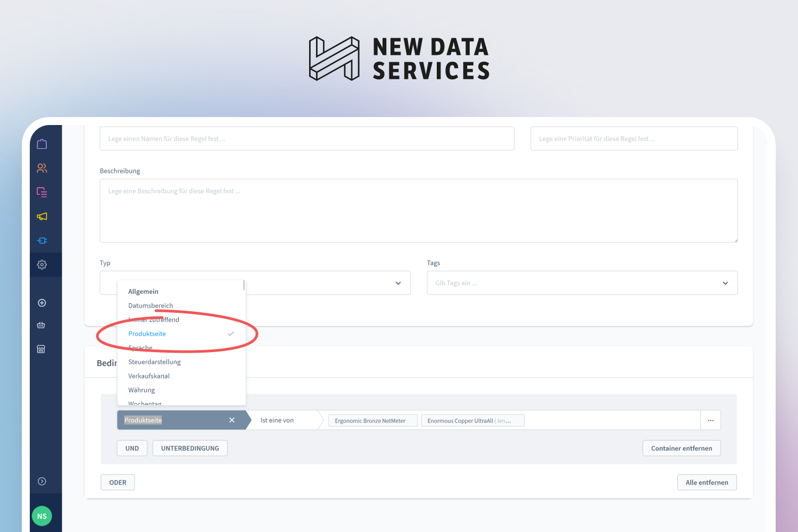The image size is (798, 532).
Task: Click the circled plus icon in sidebar
Action: tap(42, 303)
